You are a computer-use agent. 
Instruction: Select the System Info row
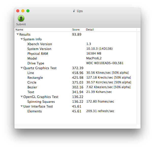point(76,39)
